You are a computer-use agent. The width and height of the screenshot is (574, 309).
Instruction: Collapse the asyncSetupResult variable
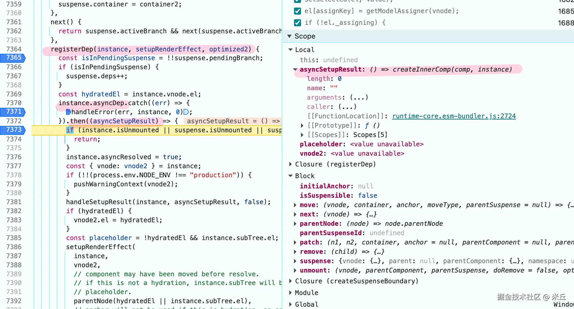295,70
